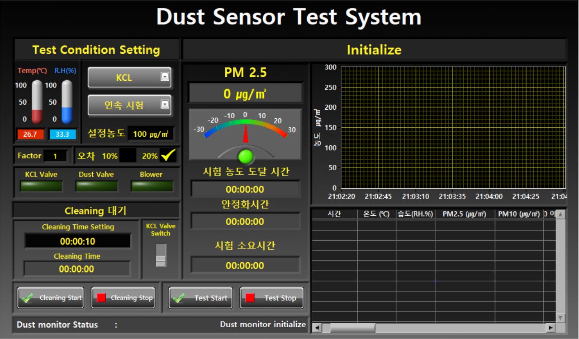Click the KCL Valve indicator LED
This screenshot has width=579, height=339.
(x=41, y=185)
